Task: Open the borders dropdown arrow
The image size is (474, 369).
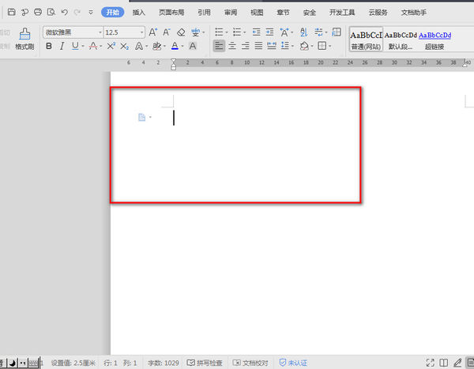Action: (x=330, y=47)
